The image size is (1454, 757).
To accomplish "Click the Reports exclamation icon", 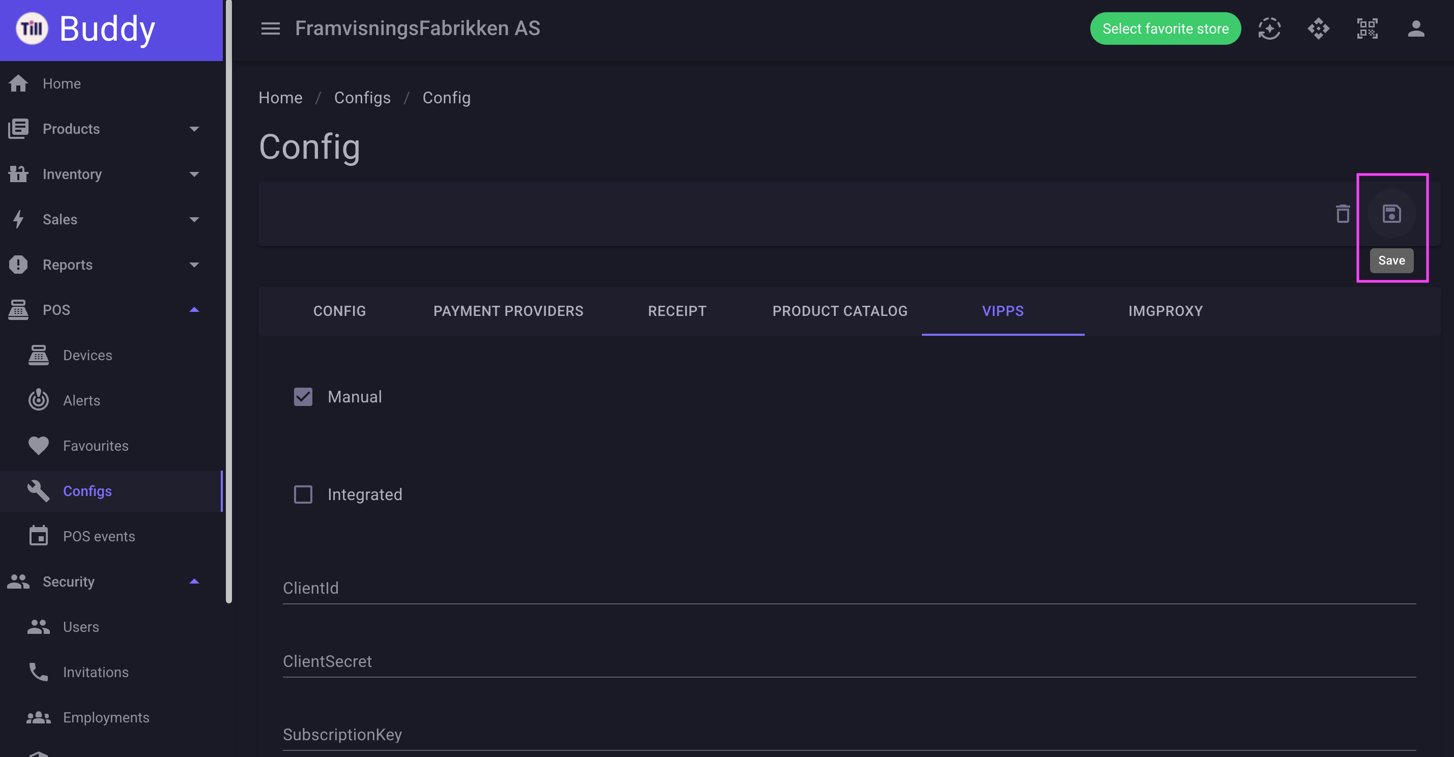I will coord(19,264).
